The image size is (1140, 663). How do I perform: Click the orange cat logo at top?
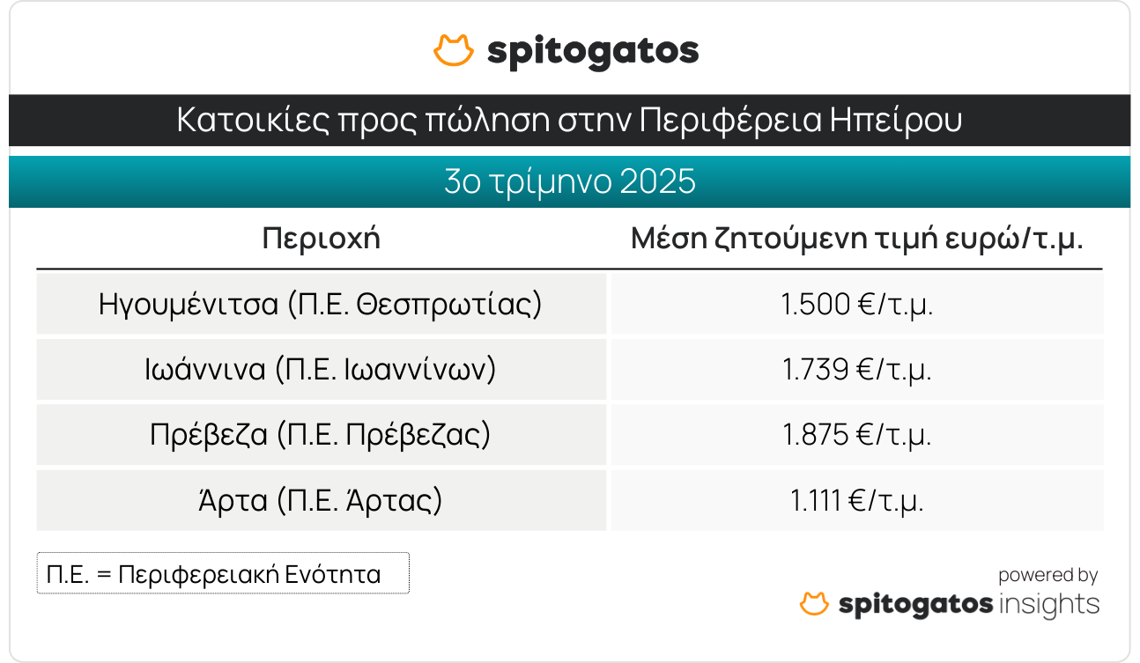pos(454,50)
